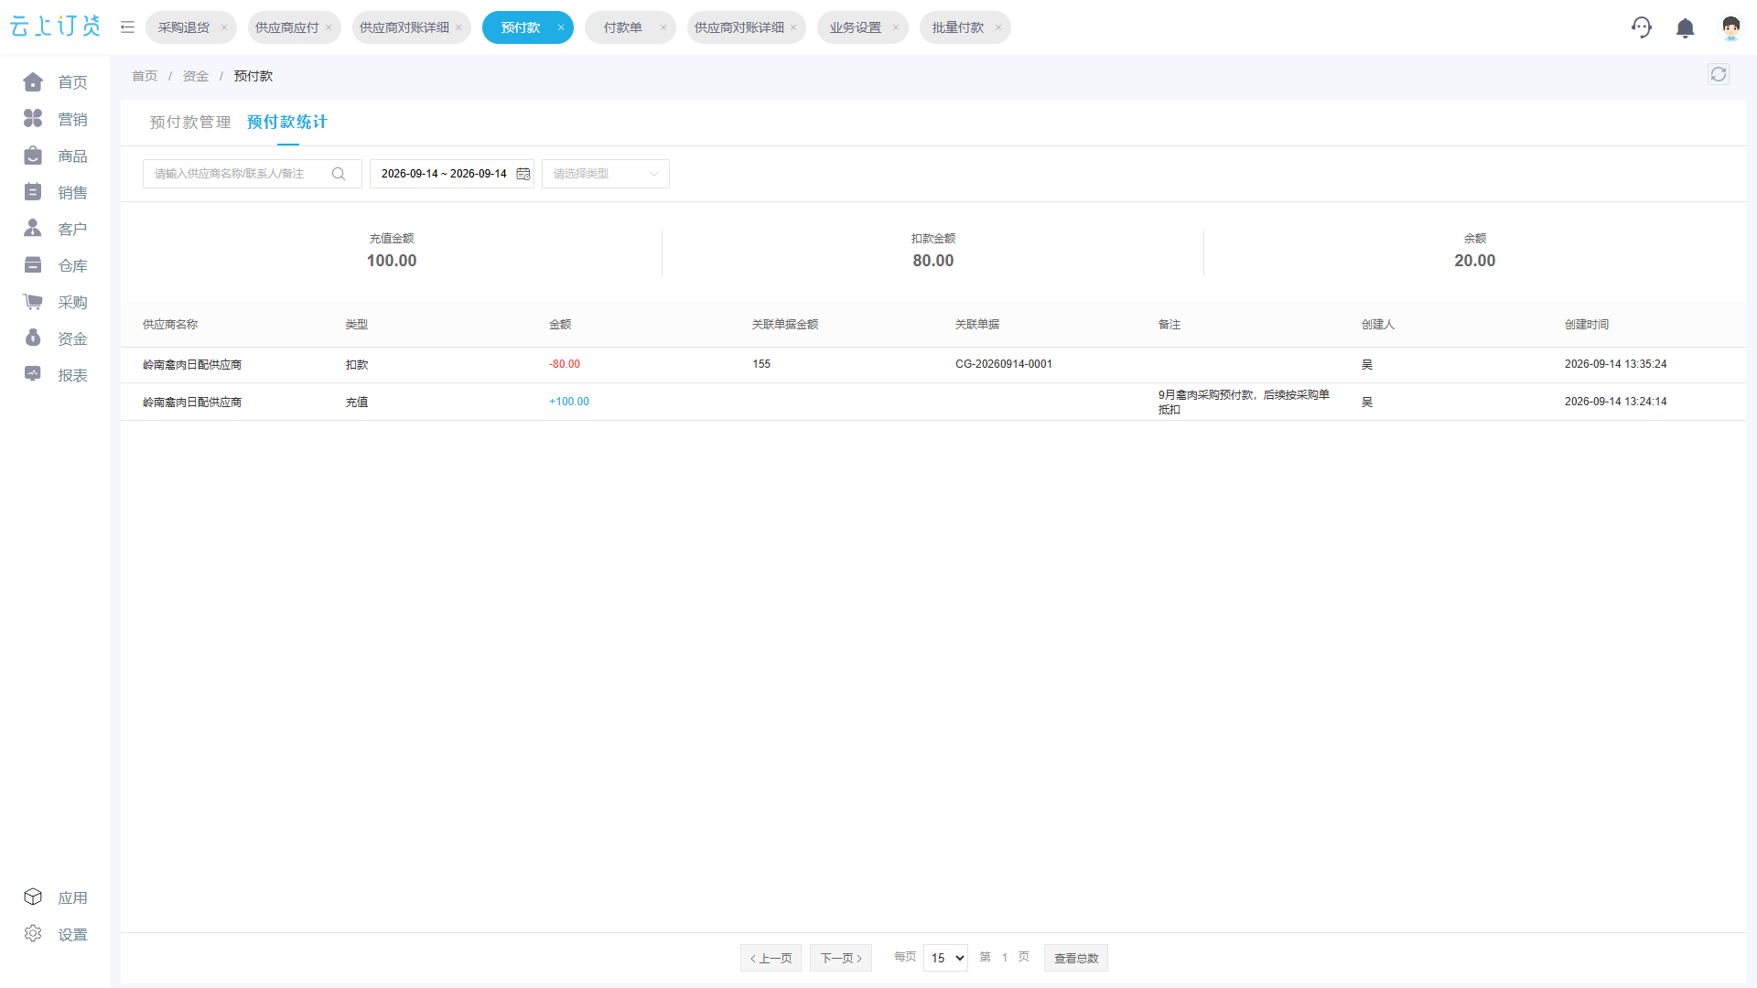Open the per-page size dropdown showing 15

(945, 958)
